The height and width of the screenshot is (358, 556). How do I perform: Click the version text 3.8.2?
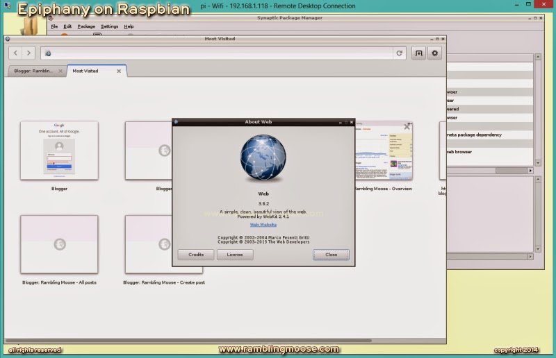tap(263, 203)
